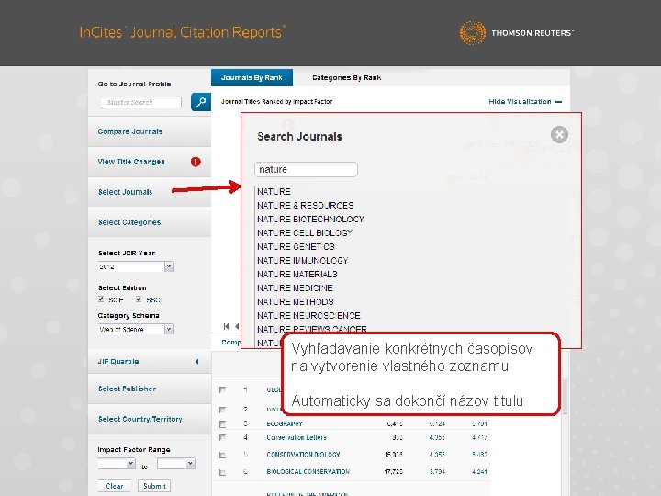This screenshot has height=496, width=661.
Task: Expand the JIF Quartile arrow
Action: click(196, 362)
